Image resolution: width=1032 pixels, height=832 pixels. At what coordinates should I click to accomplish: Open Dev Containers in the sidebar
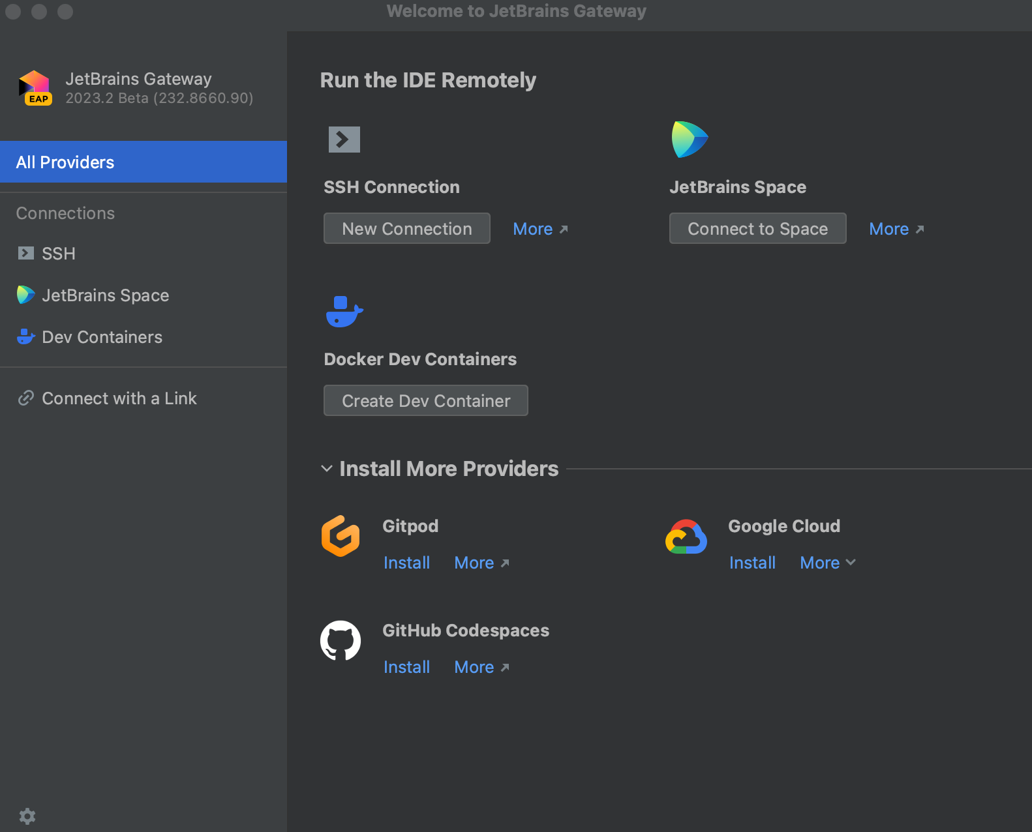point(144,336)
